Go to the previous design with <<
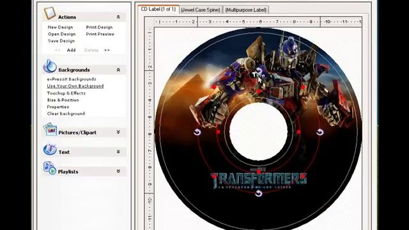 pos(58,50)
